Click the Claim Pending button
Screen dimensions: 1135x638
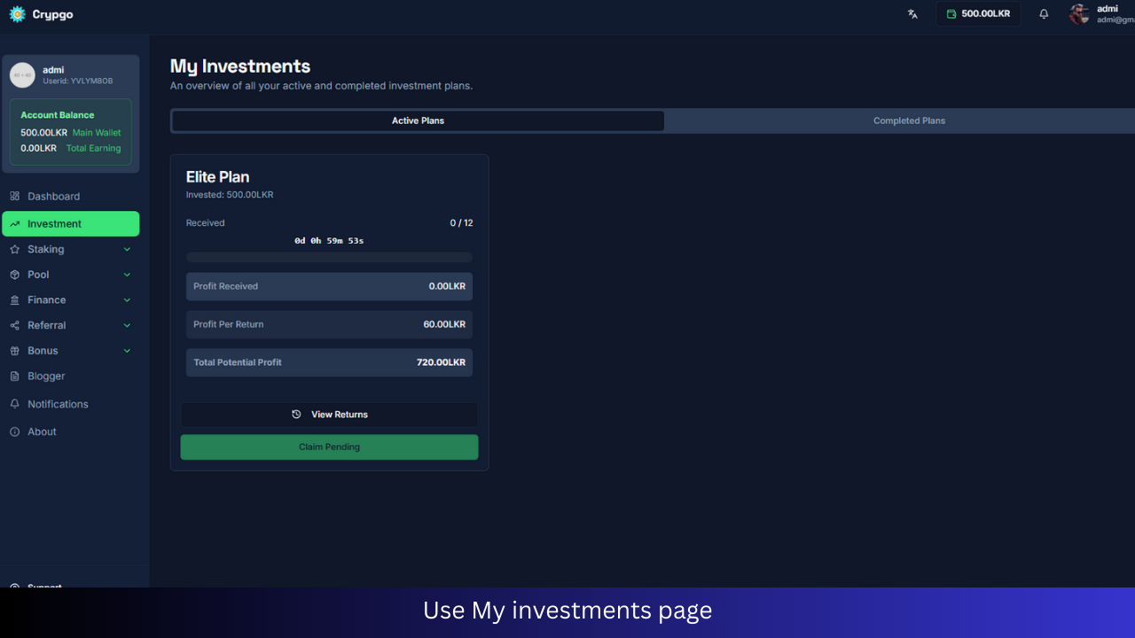[329, 447]
